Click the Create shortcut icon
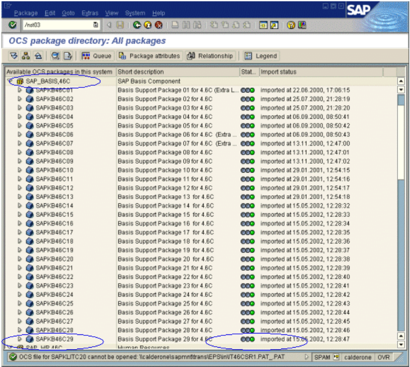This screenshot has width=410, height=367. [x=274, y=25]
